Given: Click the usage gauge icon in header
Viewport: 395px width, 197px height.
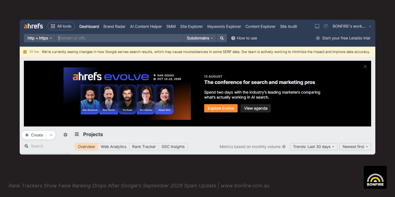Looking at the screenshot, I should click(x=326, y=26).
